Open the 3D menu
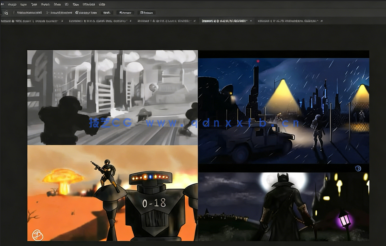The image size is (386, 246). pyautogui.click(x=66, y=4)
